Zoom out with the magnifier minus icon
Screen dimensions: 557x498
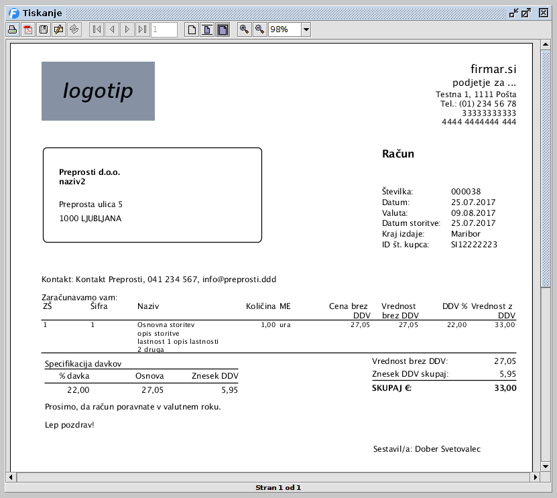click(260, 29)
